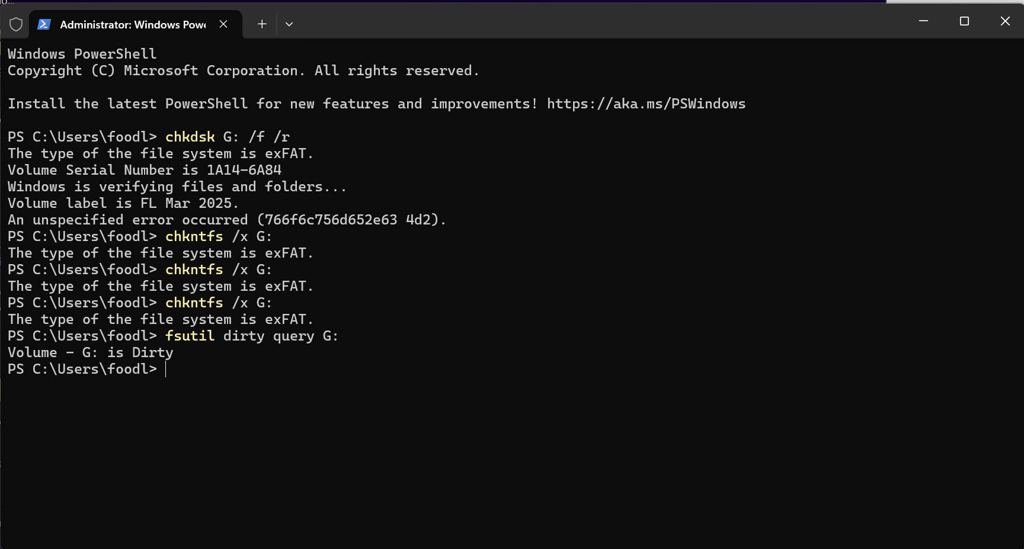
Task: Open a new tab with the plus icon
Action: 262,24
